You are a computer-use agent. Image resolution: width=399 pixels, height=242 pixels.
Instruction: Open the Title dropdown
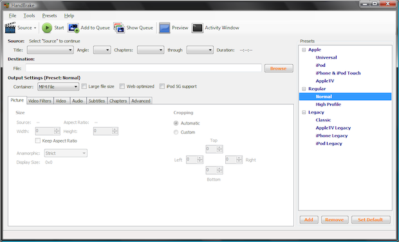pyautogui.click(x=50, y=50)
